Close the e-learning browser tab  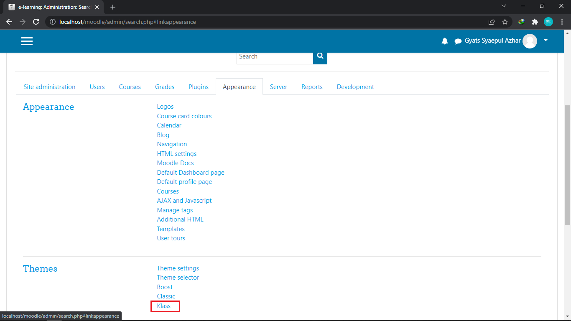coord(97,7)
